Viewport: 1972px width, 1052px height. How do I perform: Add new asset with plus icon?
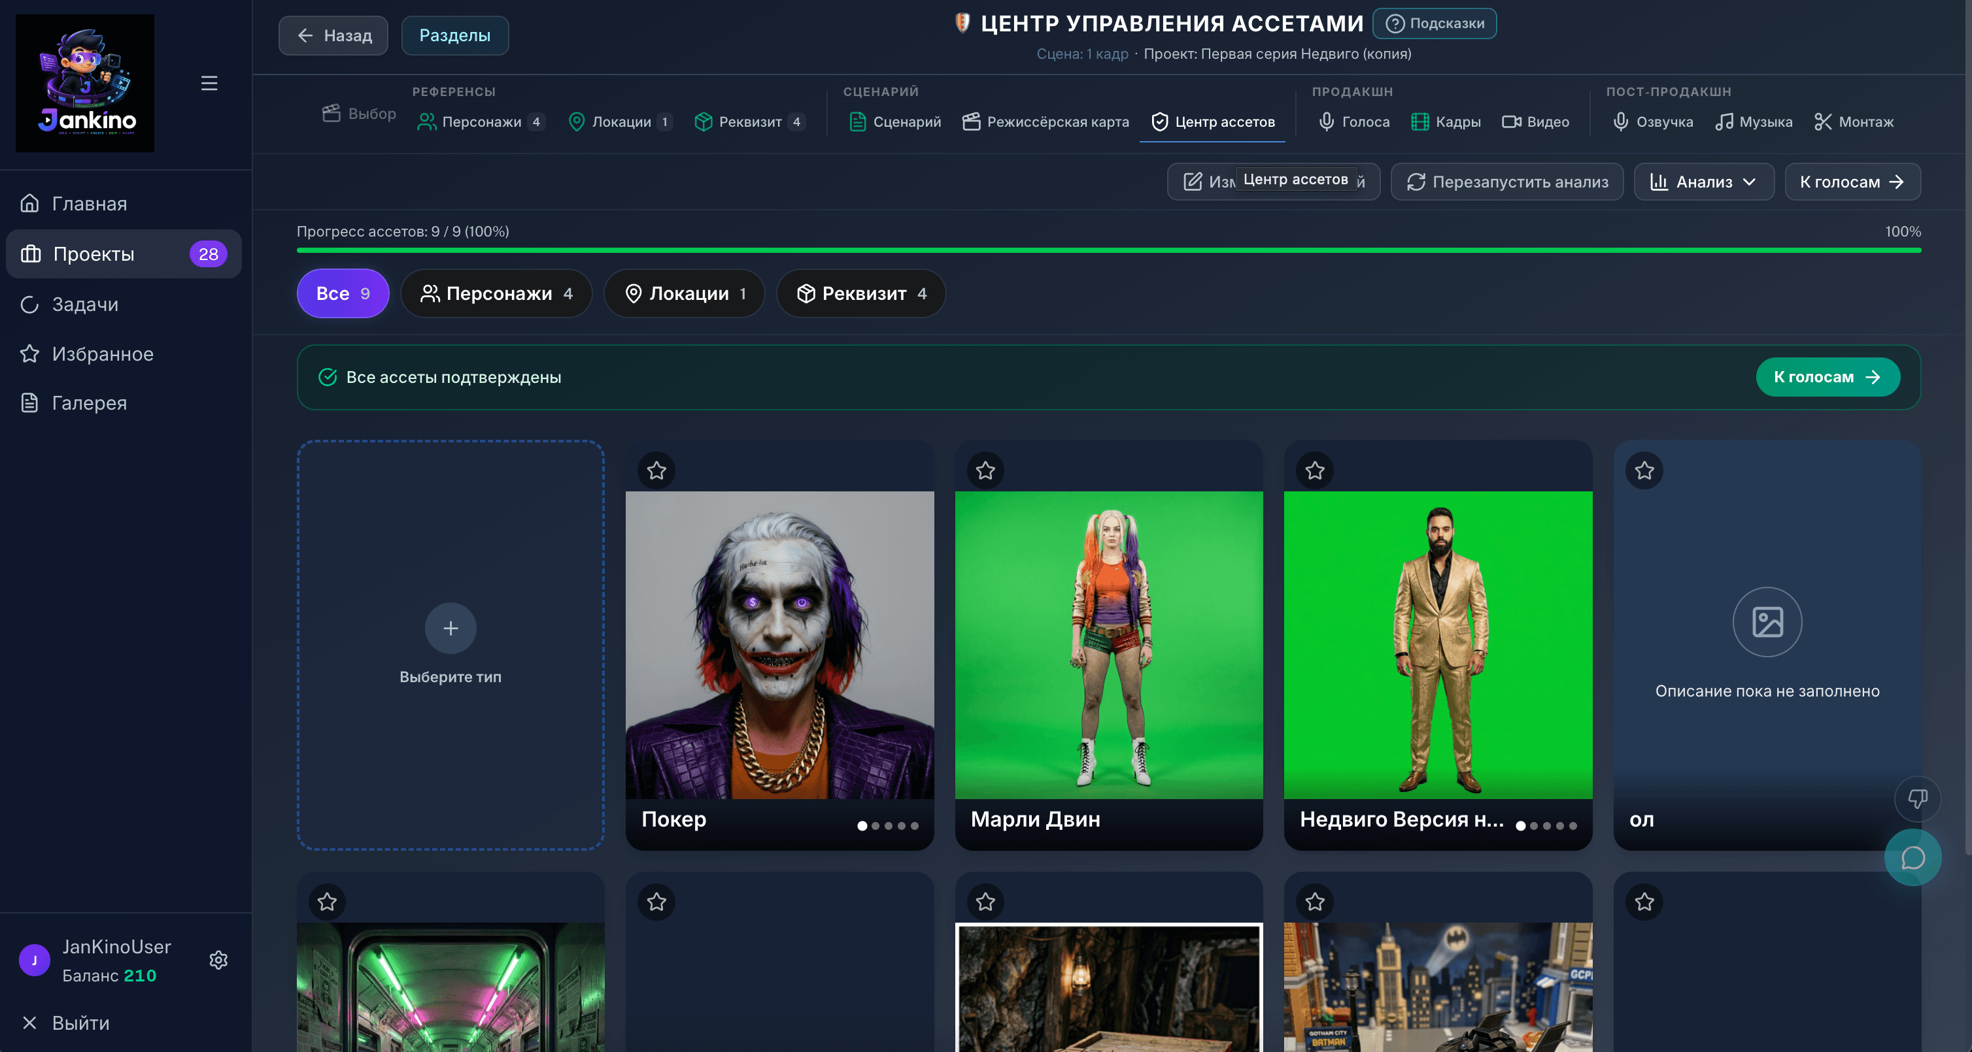[x=450, y=628]
